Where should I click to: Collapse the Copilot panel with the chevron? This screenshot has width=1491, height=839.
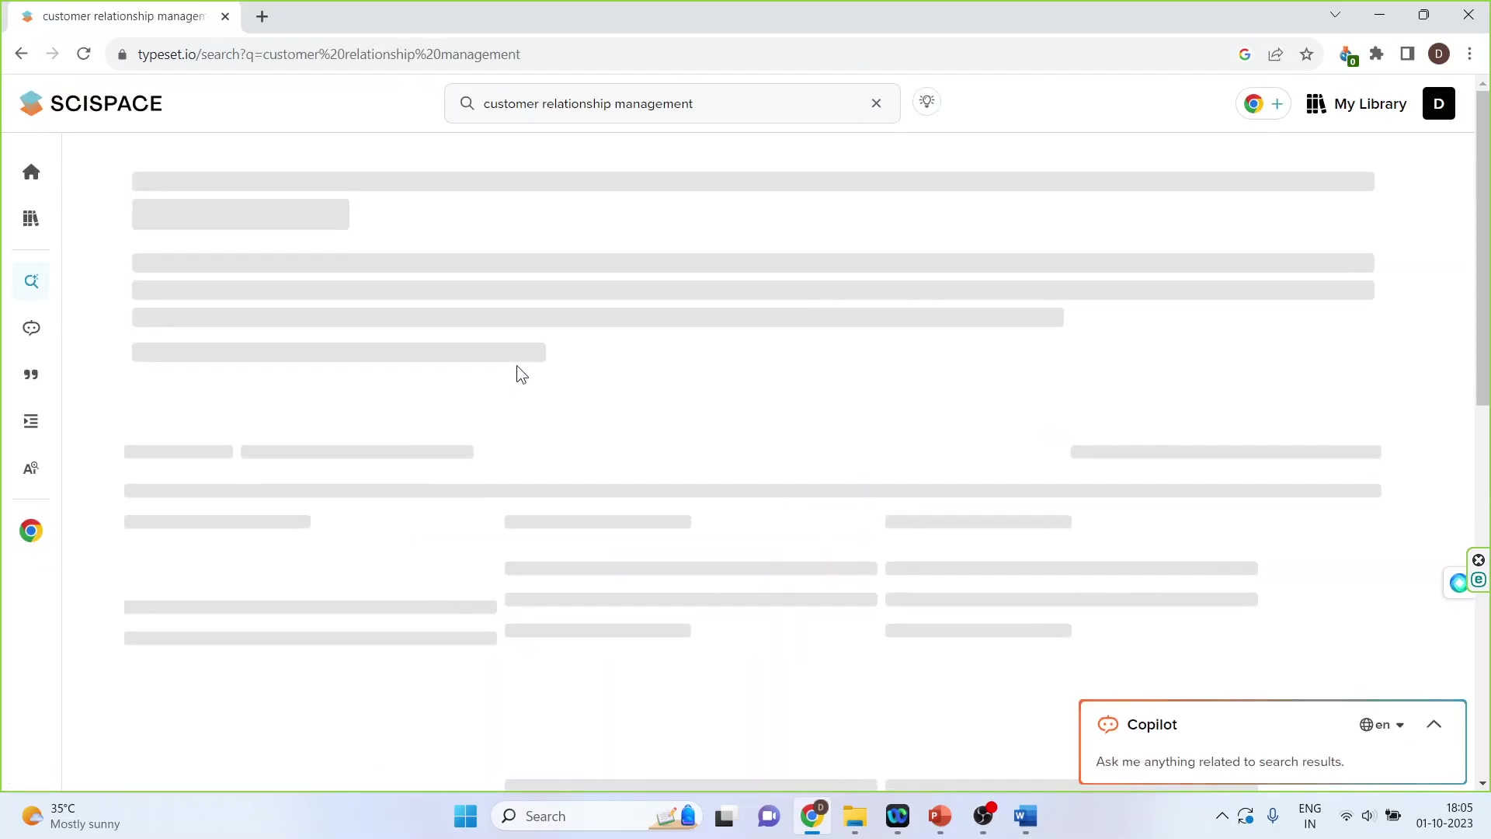pyautogui.click(x=1434, y=724)
